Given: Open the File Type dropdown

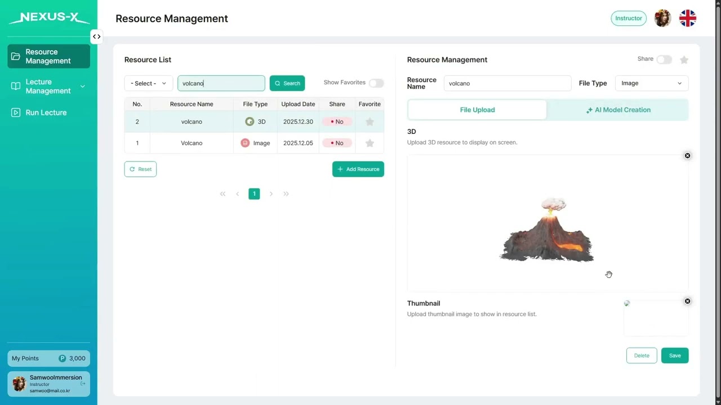Looking at the screenshot, I should tap(652, 83).
